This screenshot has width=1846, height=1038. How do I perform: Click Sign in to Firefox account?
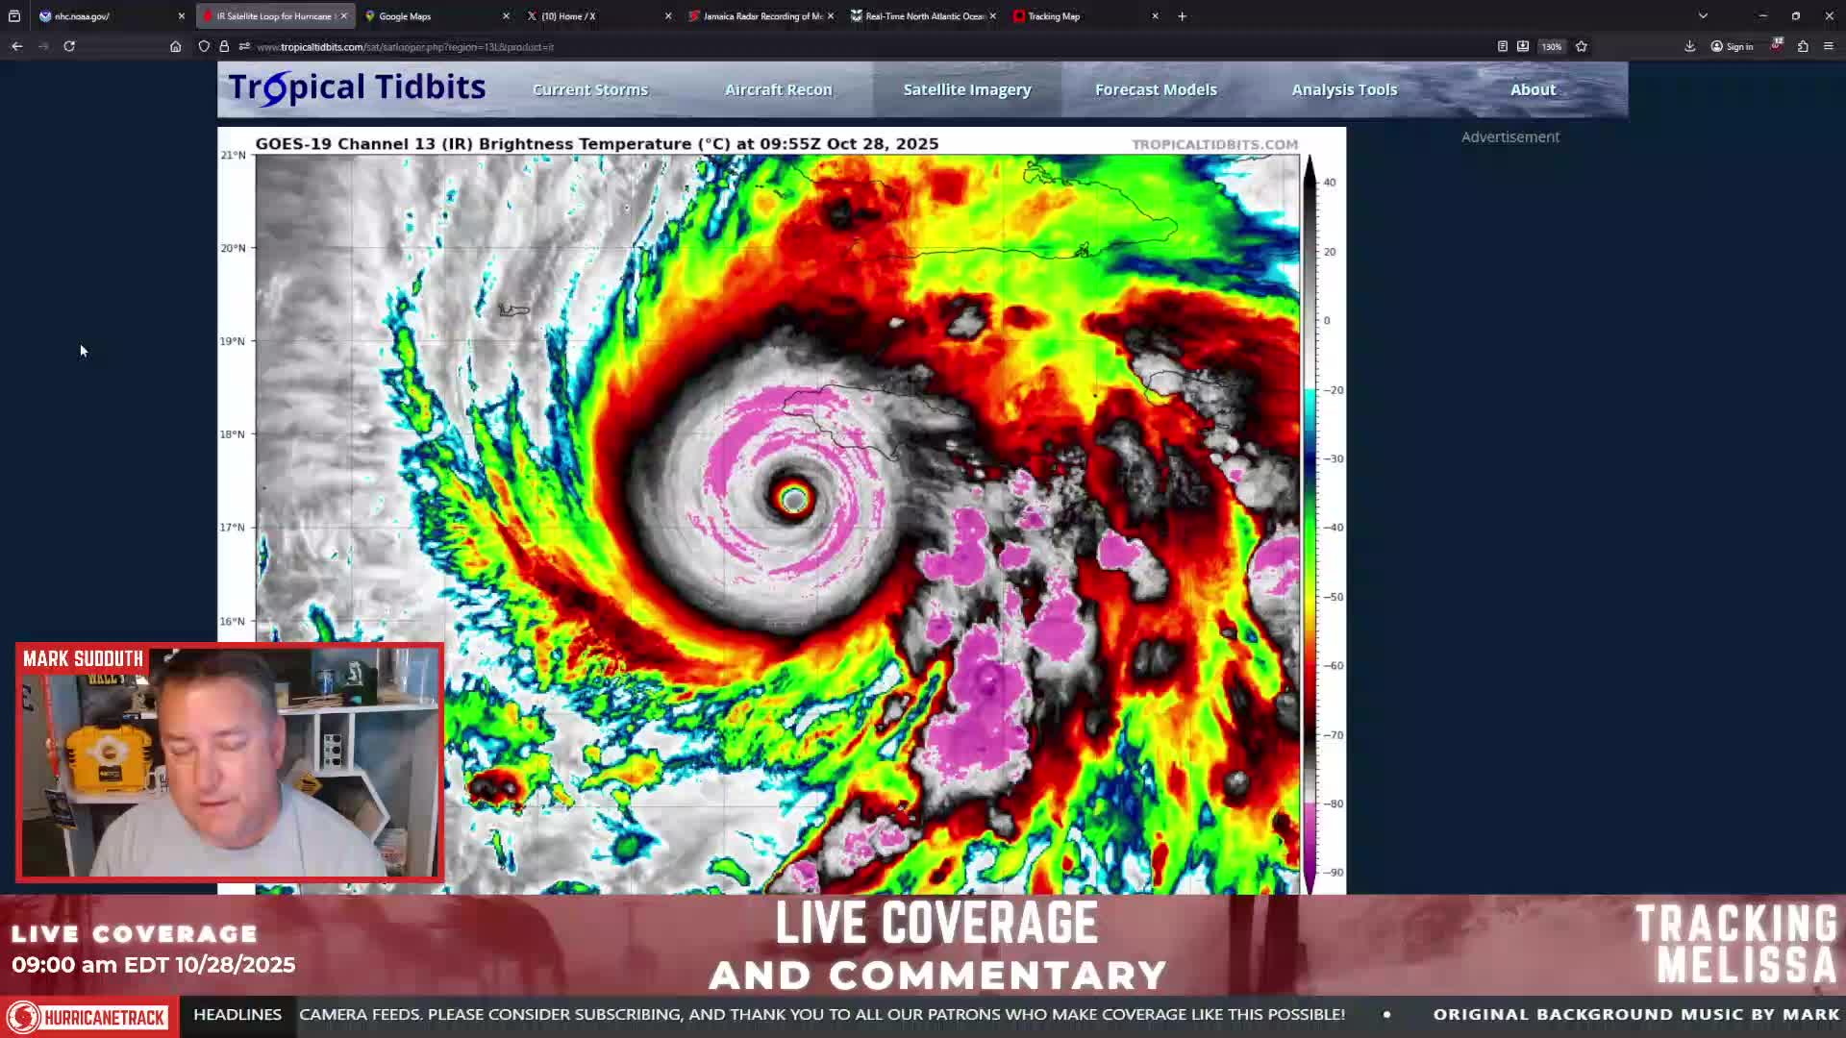[1732, 46]
